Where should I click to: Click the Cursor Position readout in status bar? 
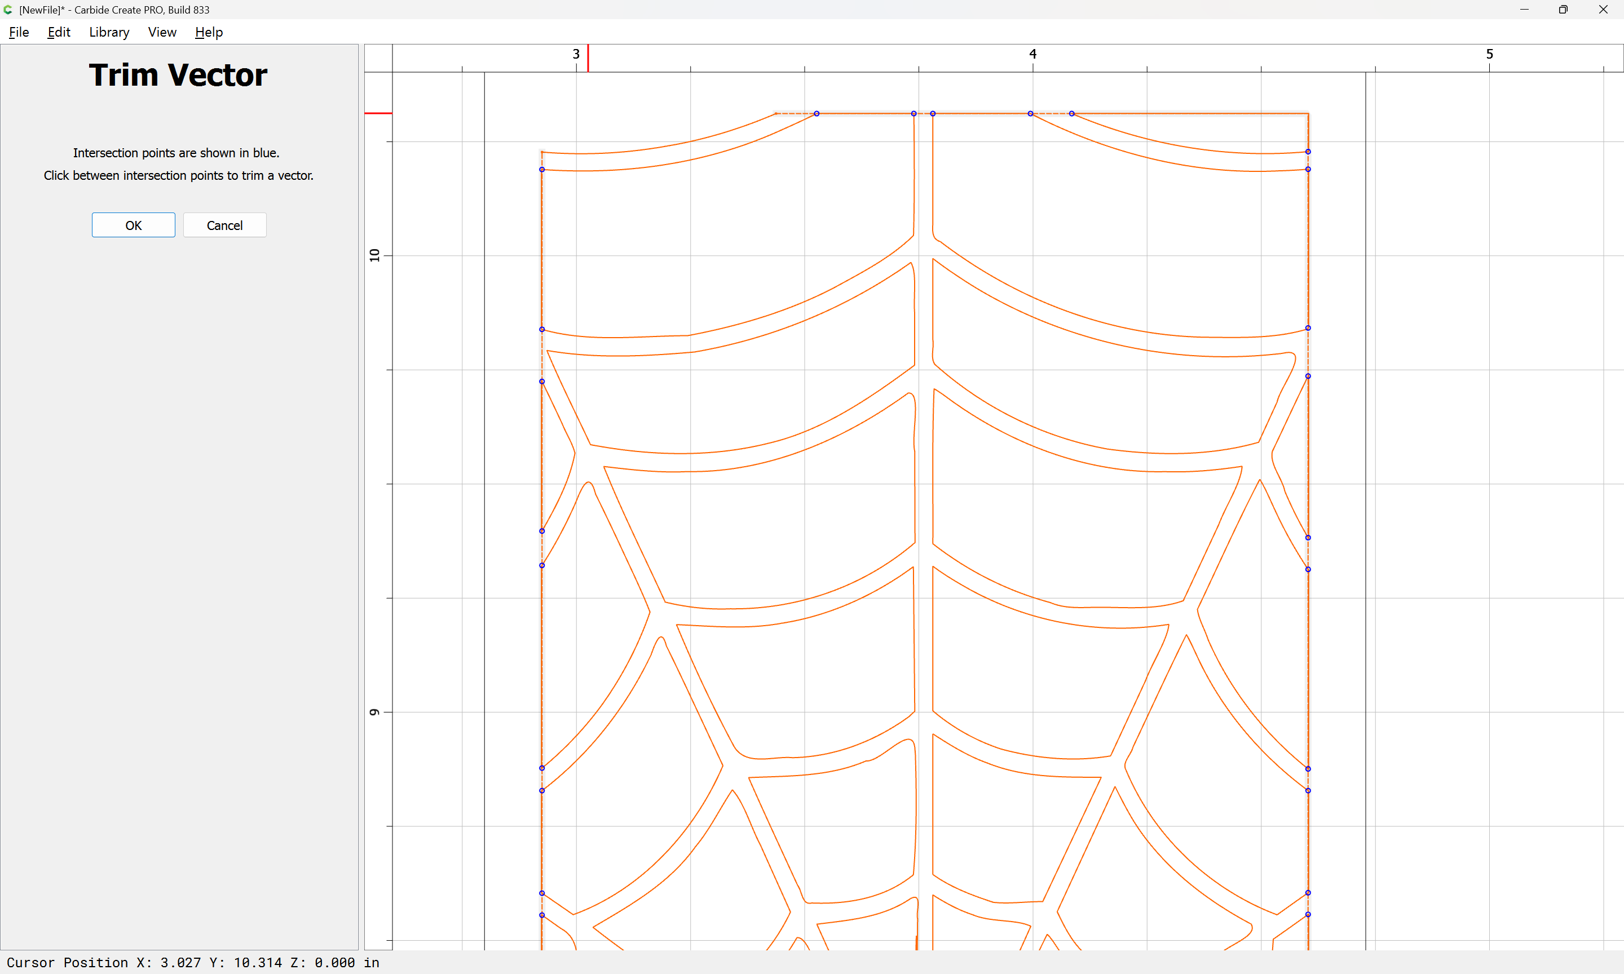click(x=193, y=962)
